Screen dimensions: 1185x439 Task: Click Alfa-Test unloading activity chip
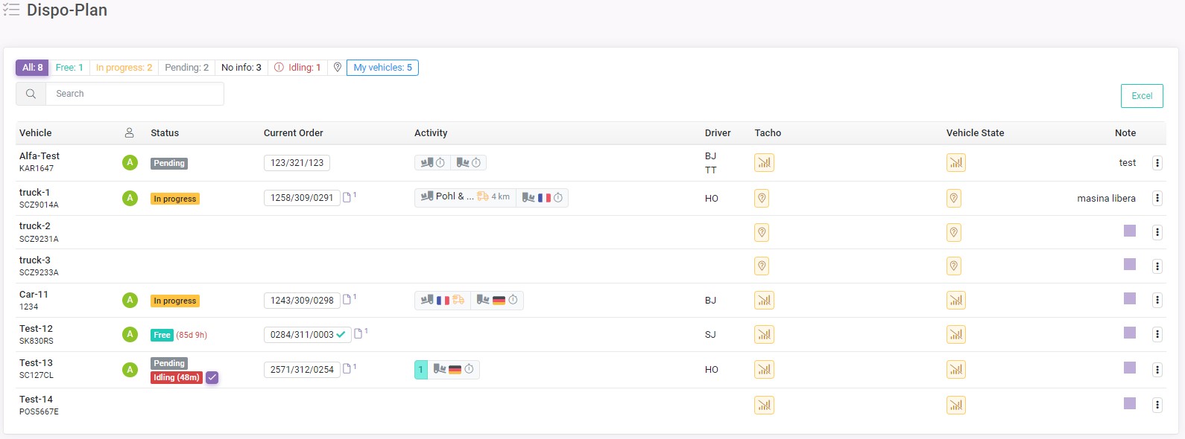click(469, 162)
